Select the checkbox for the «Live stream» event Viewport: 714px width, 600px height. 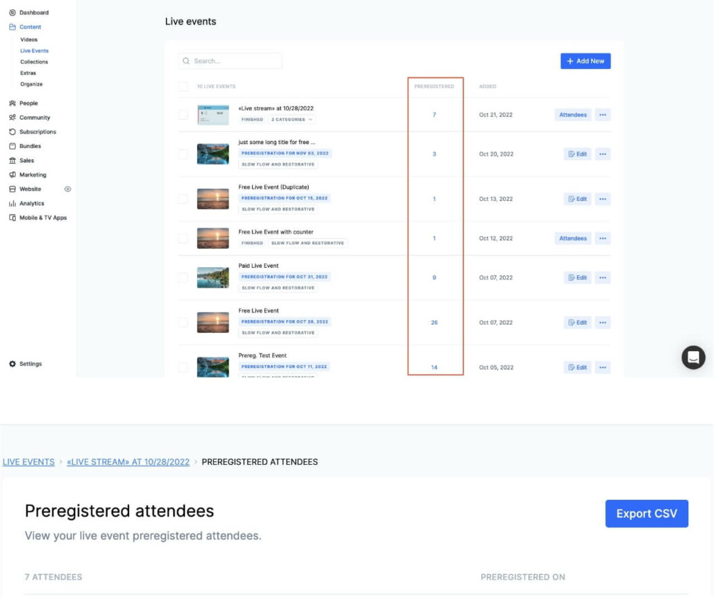click(183, 114)
